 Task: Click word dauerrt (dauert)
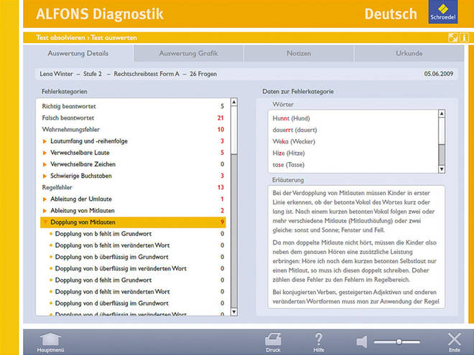point(294,130)
